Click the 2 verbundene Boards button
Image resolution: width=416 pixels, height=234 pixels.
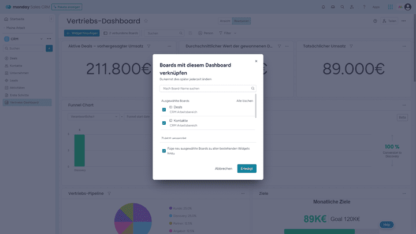[x=121, y=33]
